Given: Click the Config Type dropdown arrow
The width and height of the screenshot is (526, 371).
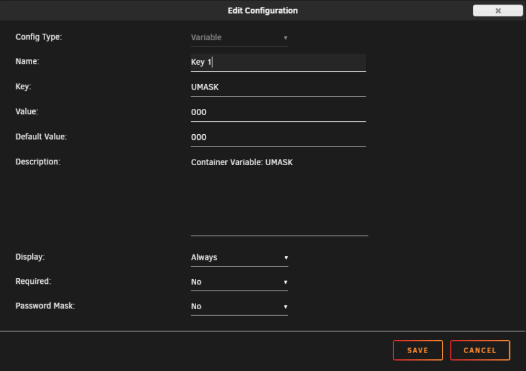Looking at the screenshot, I should tap(286, 38).
